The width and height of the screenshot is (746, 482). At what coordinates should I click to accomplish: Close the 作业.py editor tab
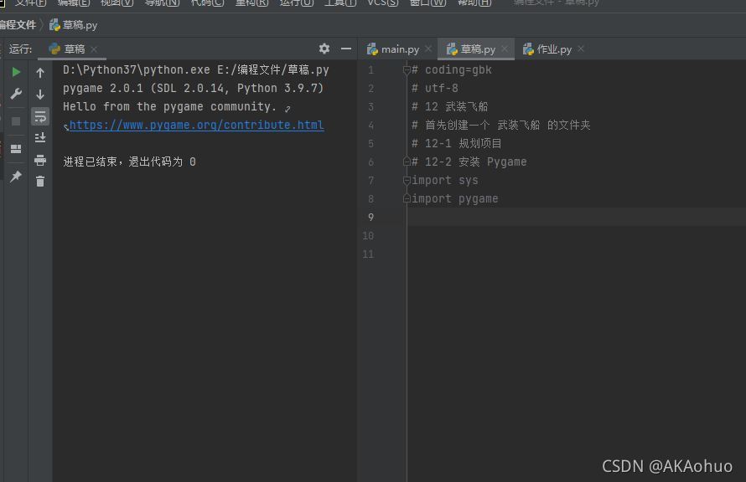click(580, 49)
